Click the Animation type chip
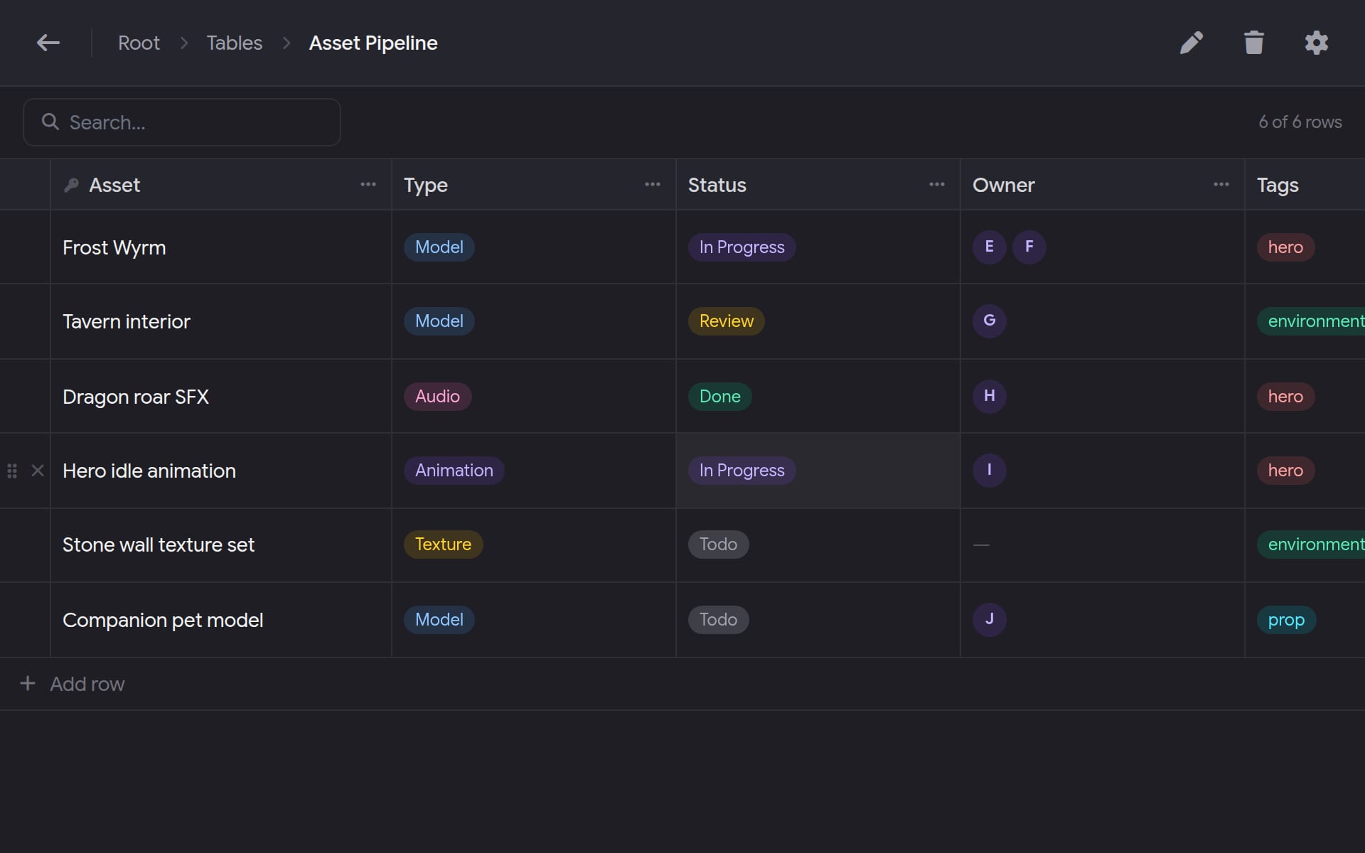 pyautogui.click(x=454, y=471)
